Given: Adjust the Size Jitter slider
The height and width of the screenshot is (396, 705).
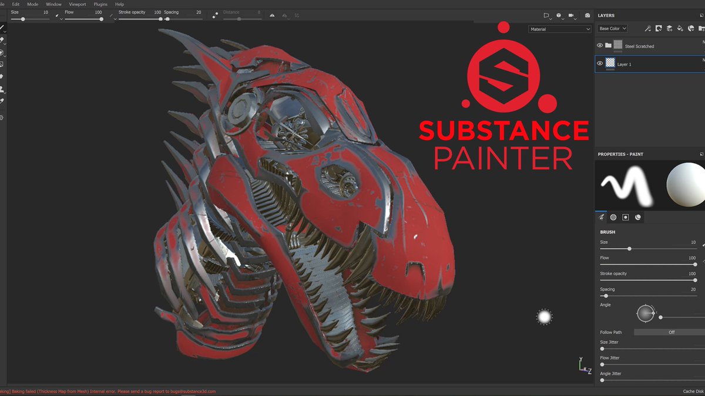Looking at the screenshot, I should click(x=652, y=348).
